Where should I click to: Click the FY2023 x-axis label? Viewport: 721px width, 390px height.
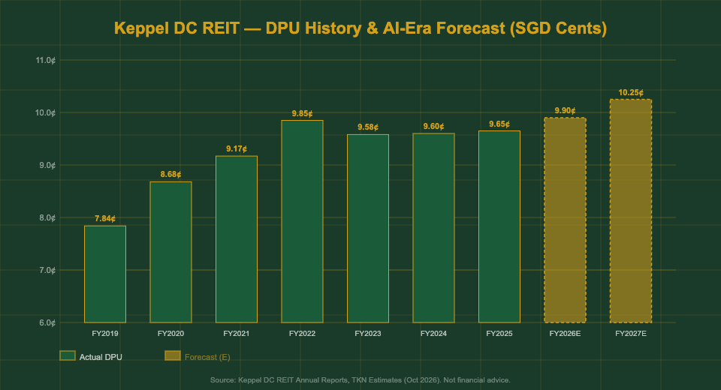(x=368, y=334)
